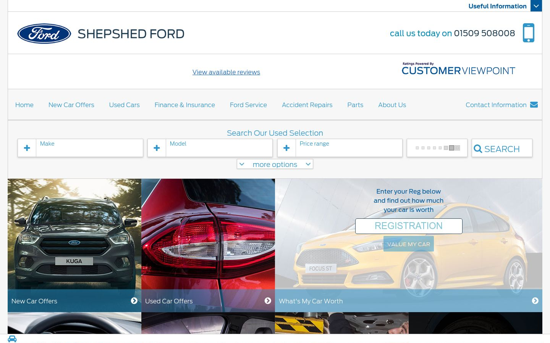
Task: Open the Ford Service menu
Action: 248,105
